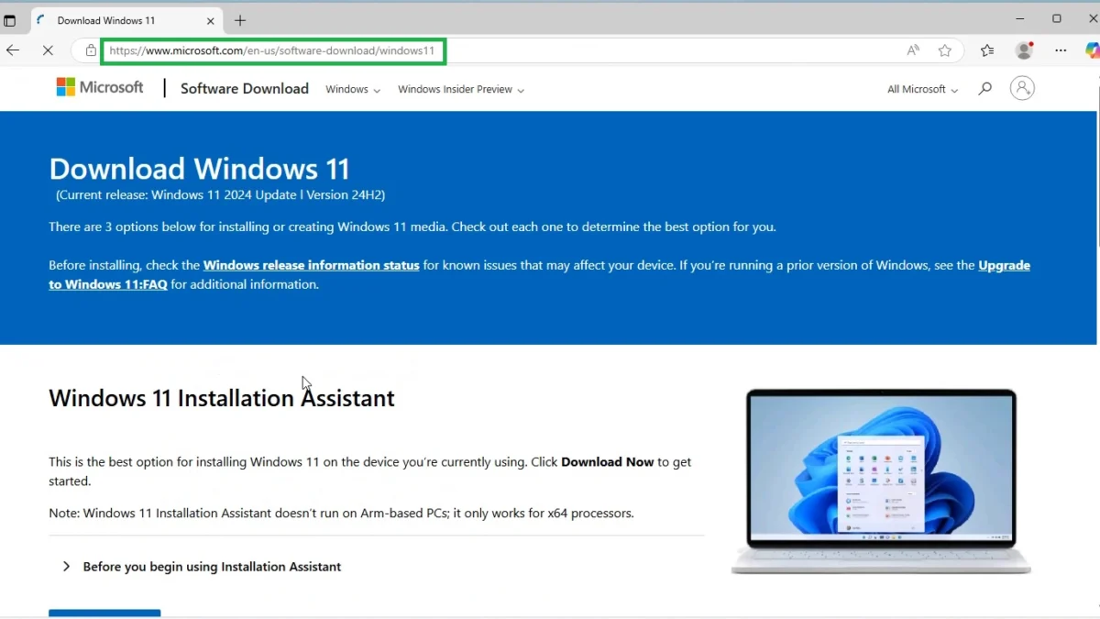Viewport: 1100px width, 619px height.
Task: Click the page vertical scrollbar
Action: click(x=1097, y=165)
